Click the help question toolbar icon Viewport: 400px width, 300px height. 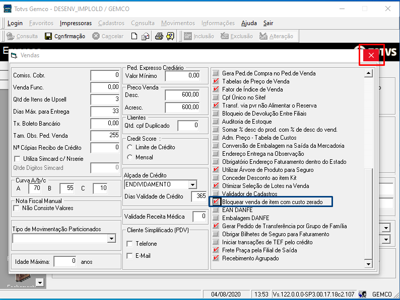(x=170, y=36)
